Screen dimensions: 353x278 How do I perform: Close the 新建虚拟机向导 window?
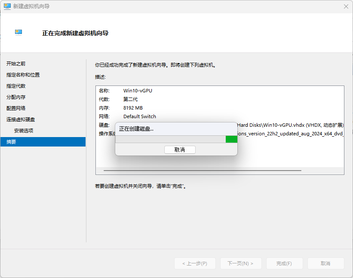pos(346,6)
